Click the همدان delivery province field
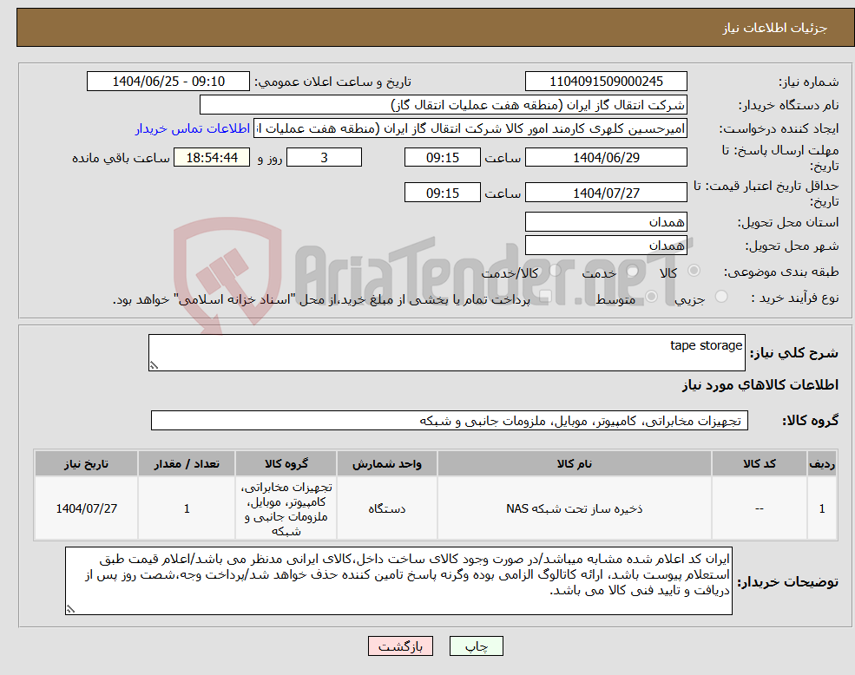The image size is (855, 675). (x=606, y=221)
